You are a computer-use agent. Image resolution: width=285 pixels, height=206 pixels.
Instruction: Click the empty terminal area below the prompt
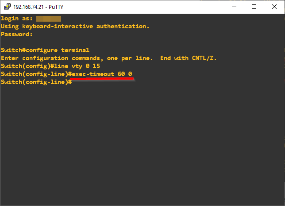(x=142, y=141)
